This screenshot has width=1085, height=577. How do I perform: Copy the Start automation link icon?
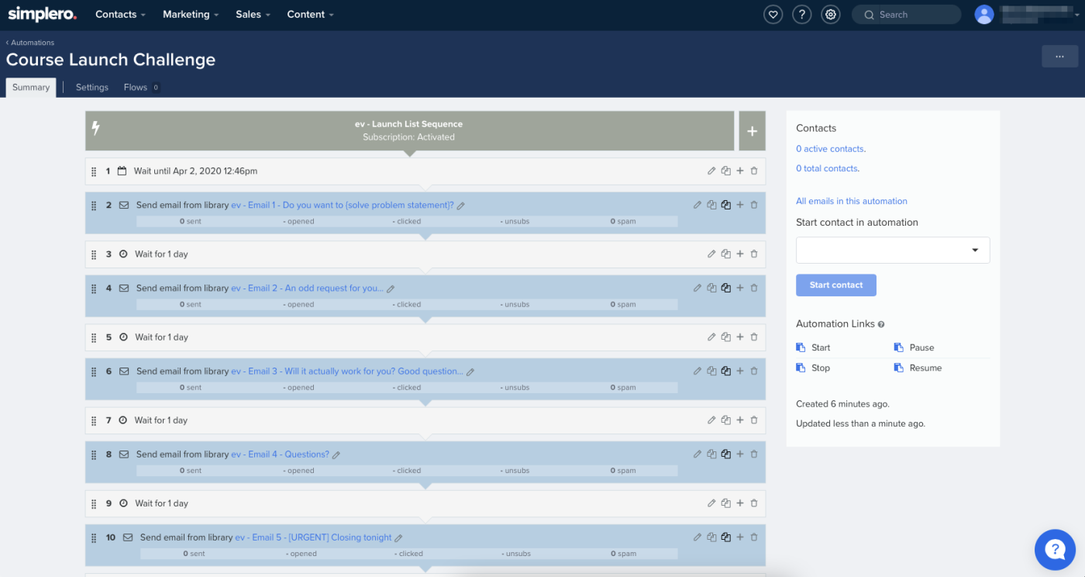[x=801, y=347]
